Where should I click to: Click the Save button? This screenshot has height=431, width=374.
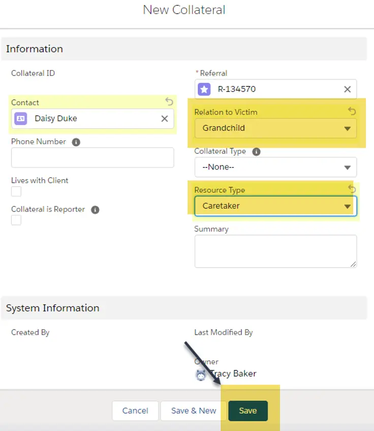pos(248,411)
